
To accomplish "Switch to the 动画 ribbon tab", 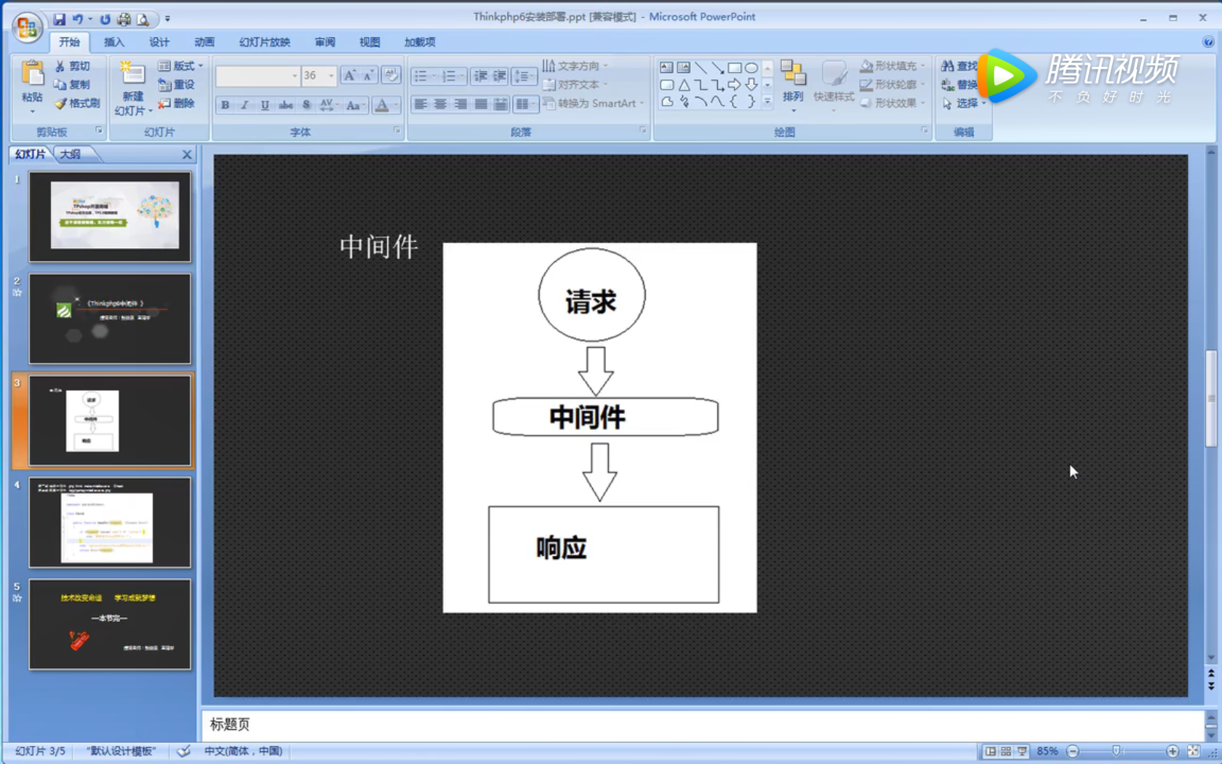I will point(204,42).
